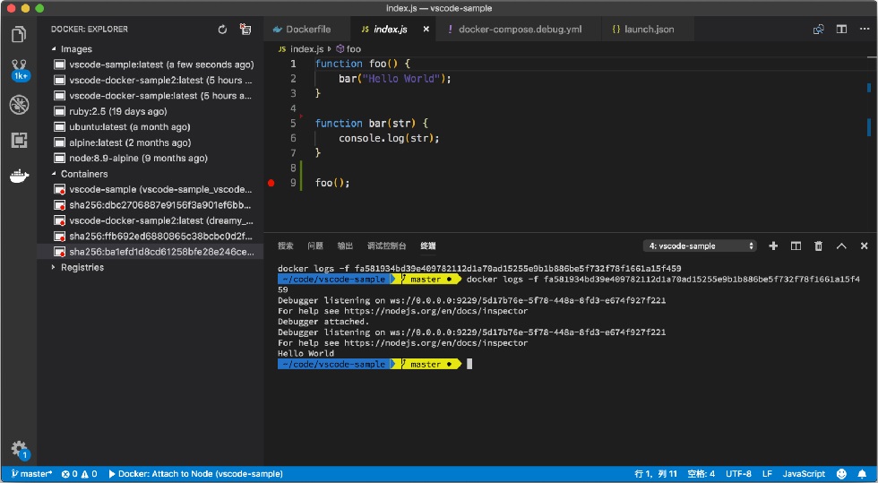Screen dimensions: 878x483
Task: Open the Debug view icon
Action: [19, 106]
